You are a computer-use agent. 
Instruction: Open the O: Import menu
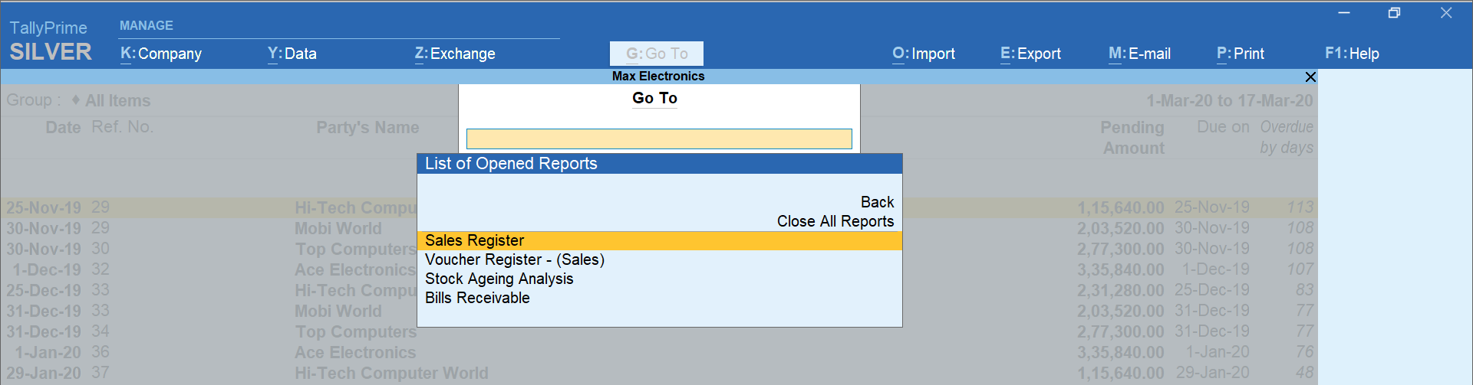click(x=924, y=54)
